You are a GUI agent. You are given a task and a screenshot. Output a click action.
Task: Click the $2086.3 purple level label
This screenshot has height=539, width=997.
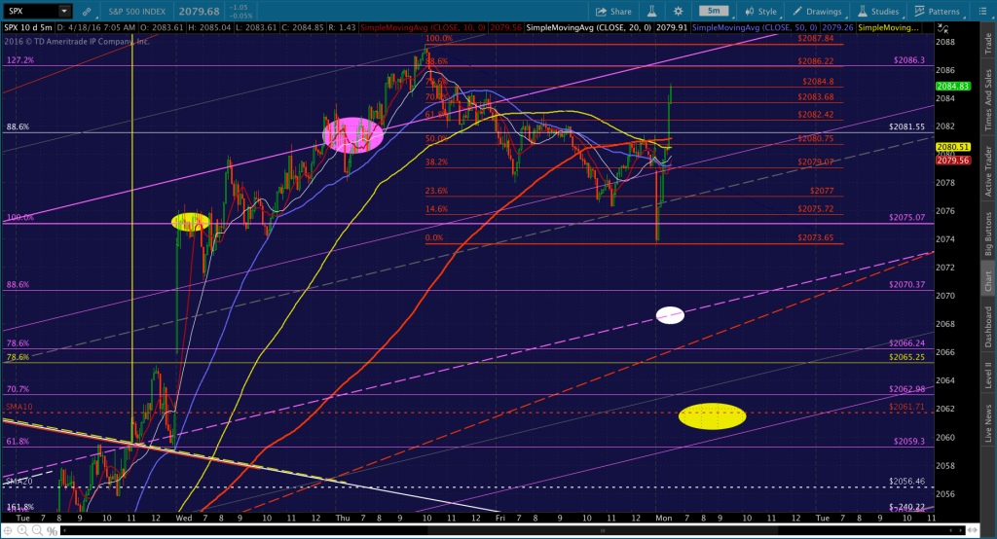tap(909, 60)
